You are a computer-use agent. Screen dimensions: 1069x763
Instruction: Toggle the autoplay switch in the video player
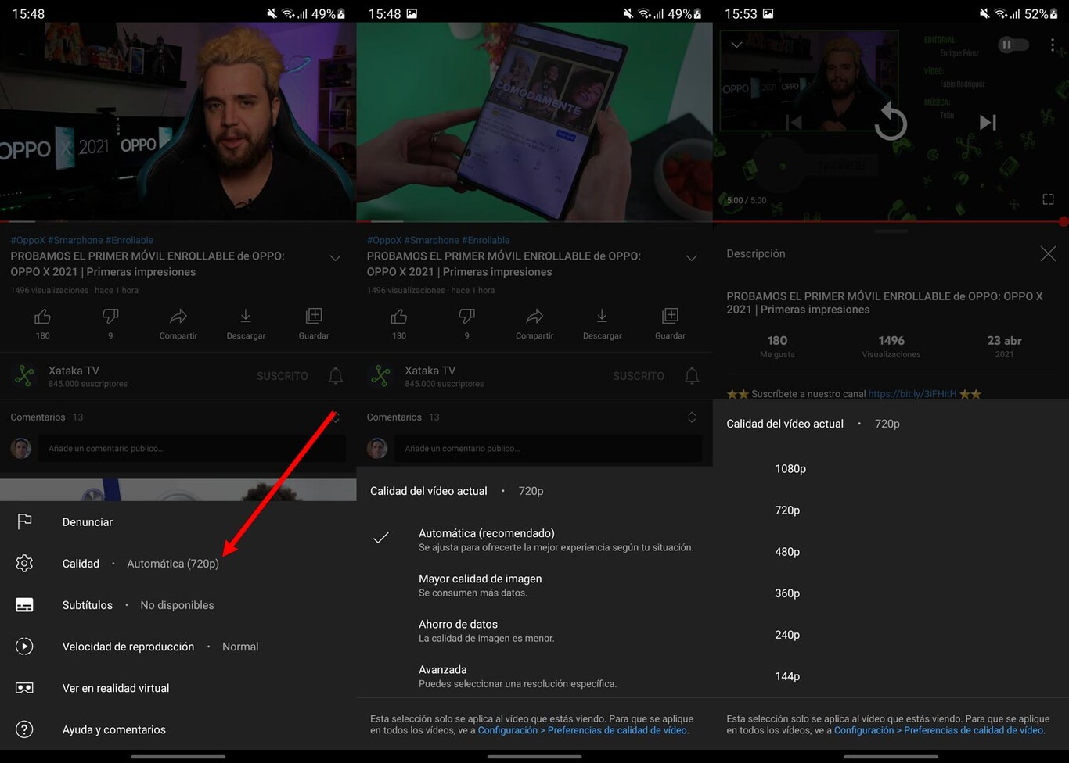(1013, 45)
